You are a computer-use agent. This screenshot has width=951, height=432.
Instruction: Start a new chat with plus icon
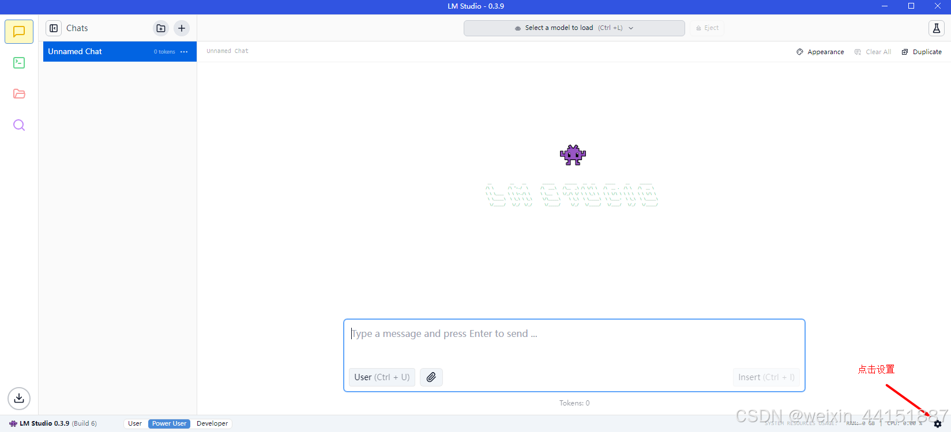182,28
